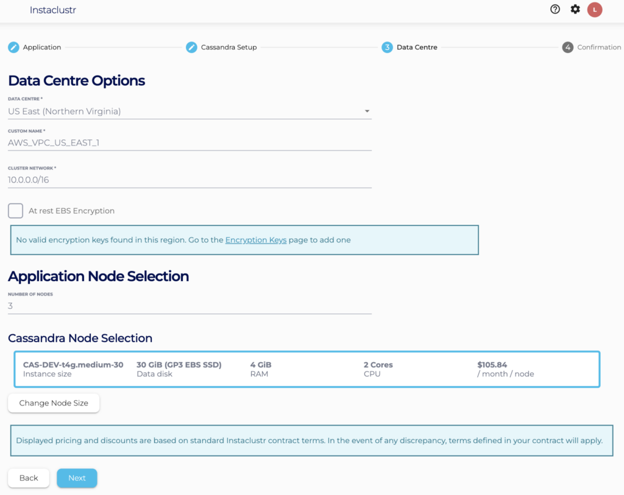Open the settings gear icon
Image resolution: width=624 pixels, height=495 pixels.
[575, 9]
